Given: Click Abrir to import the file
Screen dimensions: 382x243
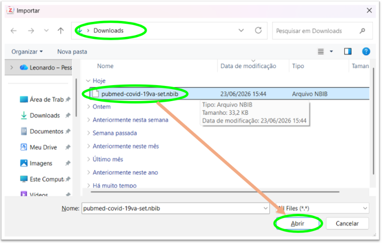Looking at the screenshot, I should coord(297,224).
